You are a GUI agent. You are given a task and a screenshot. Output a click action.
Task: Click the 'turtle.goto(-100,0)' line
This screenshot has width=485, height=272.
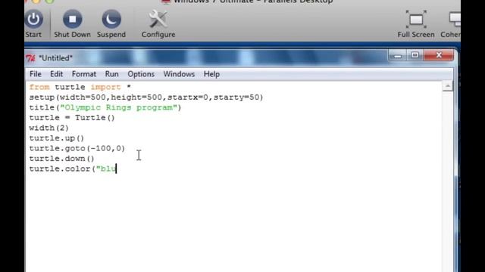(77, 148)
